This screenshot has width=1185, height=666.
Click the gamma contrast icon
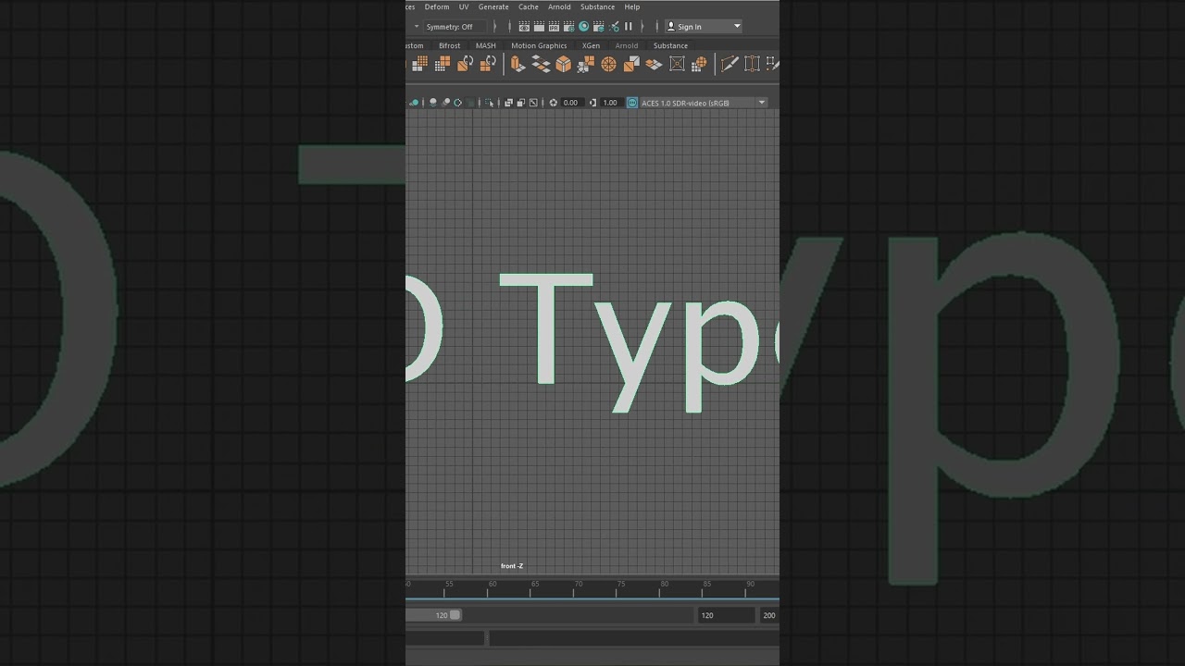[592, 103]
